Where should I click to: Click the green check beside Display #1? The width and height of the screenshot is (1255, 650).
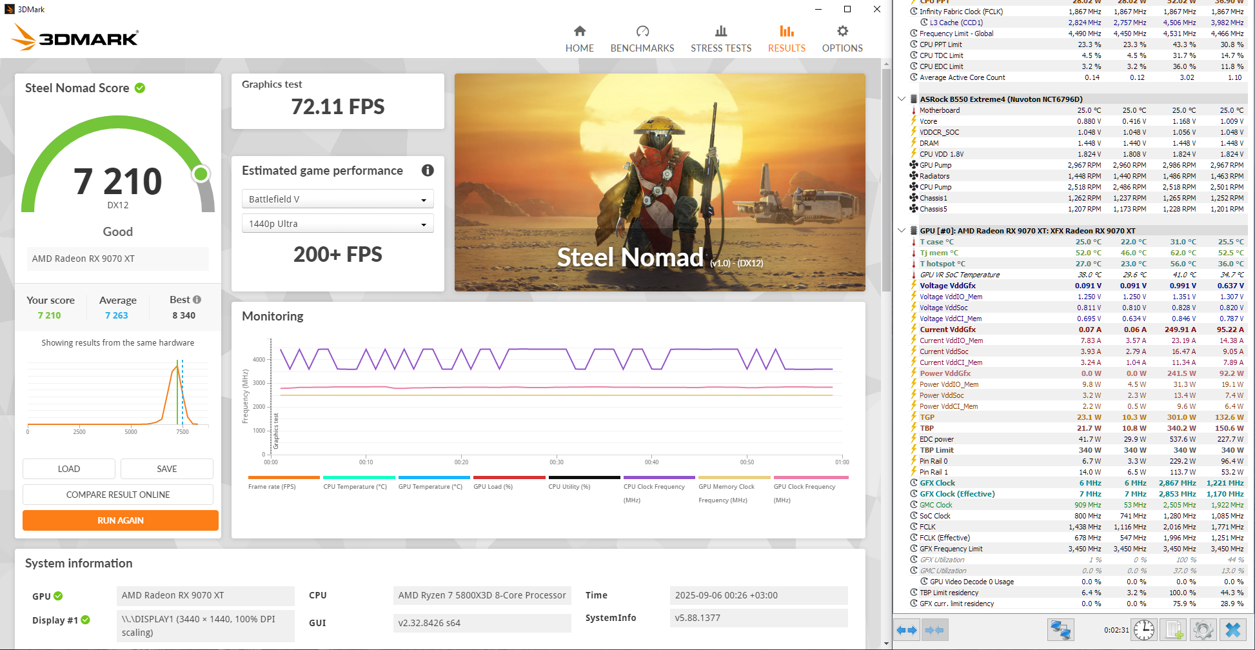click(x=85, y=620)
